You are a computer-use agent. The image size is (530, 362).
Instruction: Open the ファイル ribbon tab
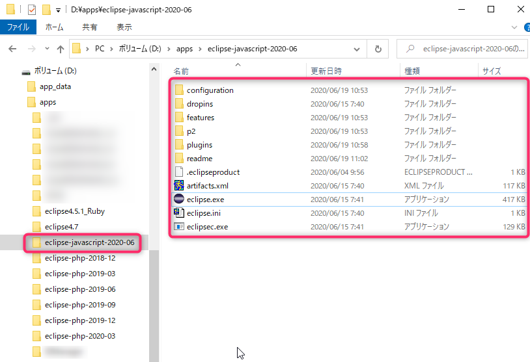pyautogui.click(x=18, y=27)
